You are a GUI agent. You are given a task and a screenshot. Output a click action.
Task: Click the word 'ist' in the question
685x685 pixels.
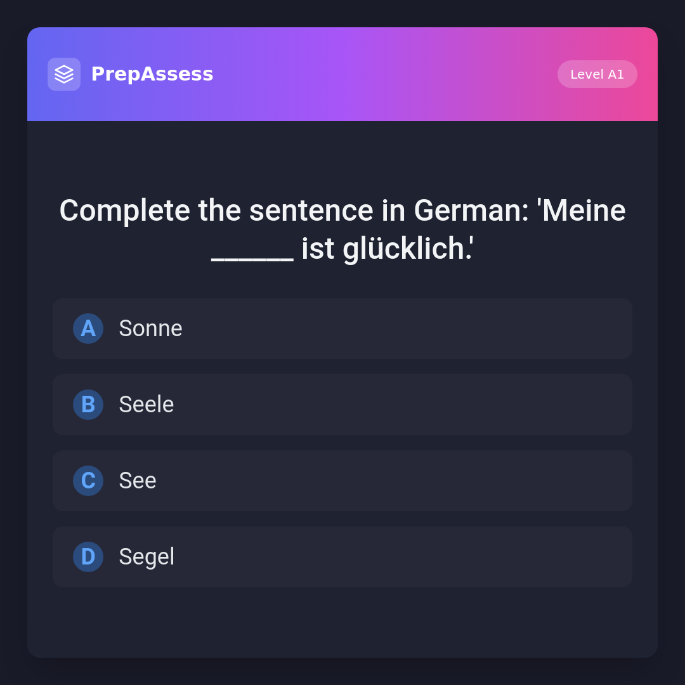(x=318, y=249)
